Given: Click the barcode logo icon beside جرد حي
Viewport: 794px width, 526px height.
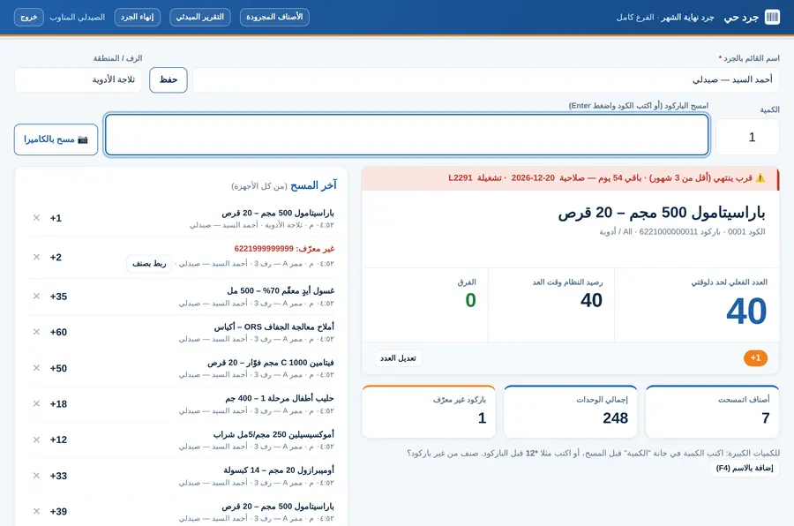Looking at the screenshot, I should coord(772,18).
